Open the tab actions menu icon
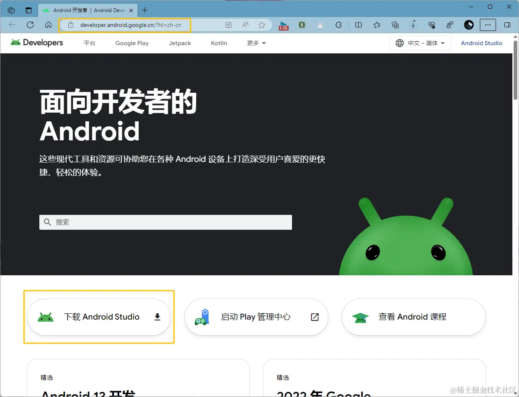 pyautogui.click(x=29, y=10)
